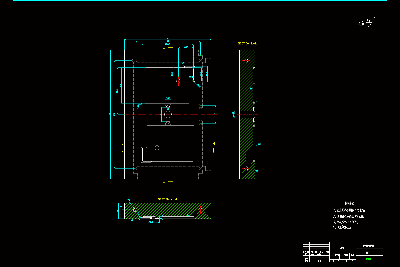Click bottom red hole mark in Section L-L

pos(246,168)
